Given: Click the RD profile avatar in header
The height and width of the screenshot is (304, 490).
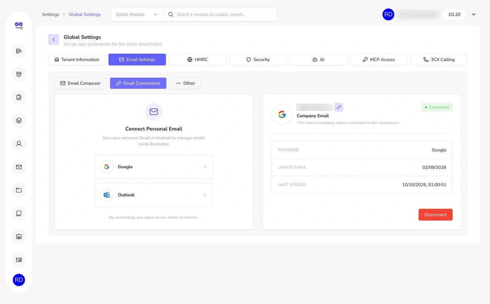Looking at the screenshot, I should (388, 14).
